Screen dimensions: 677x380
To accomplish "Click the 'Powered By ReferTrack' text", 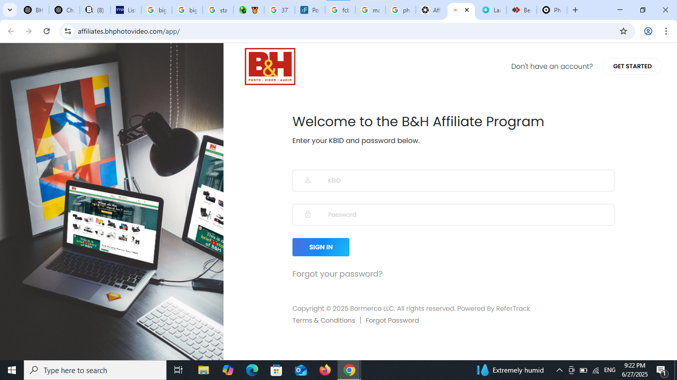I will pyautogui.click(x=494, y=309).
